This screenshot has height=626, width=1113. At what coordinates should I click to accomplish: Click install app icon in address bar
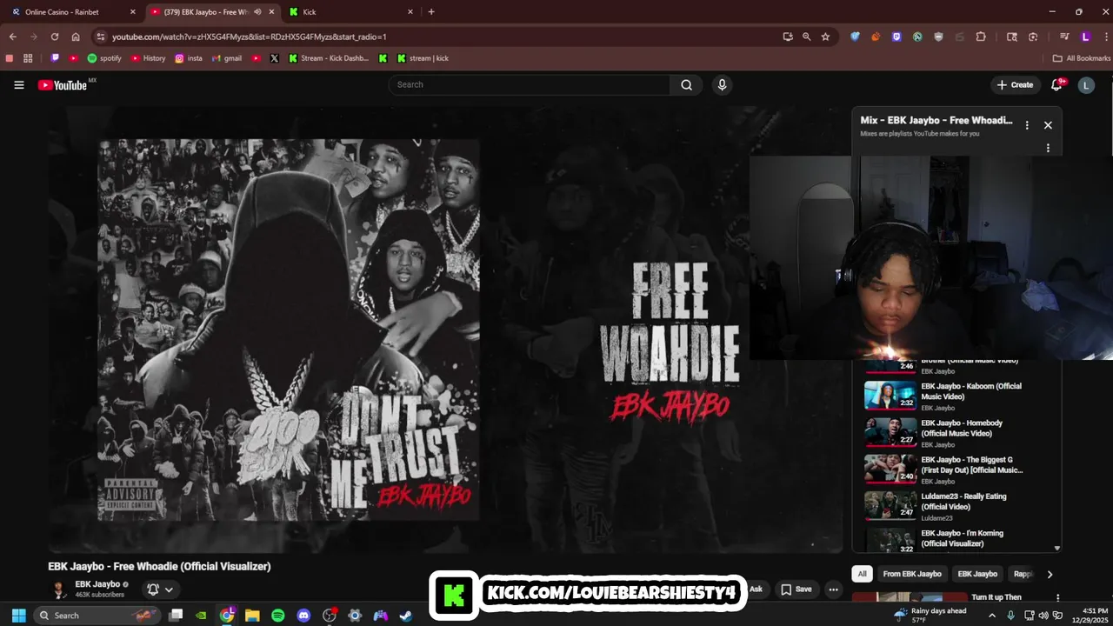pyautogui.click(x=787, y=37)
